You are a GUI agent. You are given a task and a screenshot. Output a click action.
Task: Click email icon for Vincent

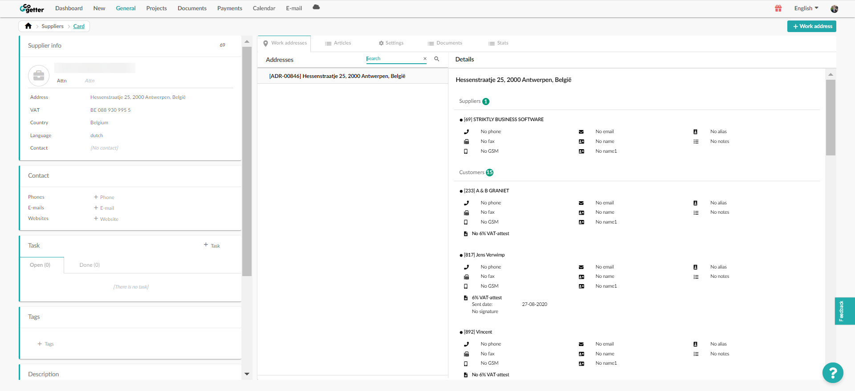pos(581,344)
